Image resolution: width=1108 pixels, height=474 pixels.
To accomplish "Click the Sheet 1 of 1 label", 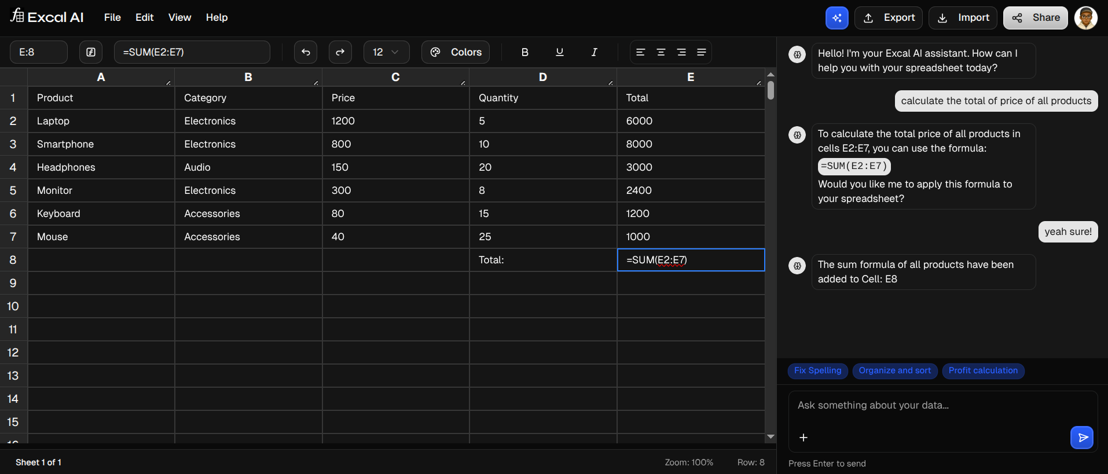I will click(38, 462).
